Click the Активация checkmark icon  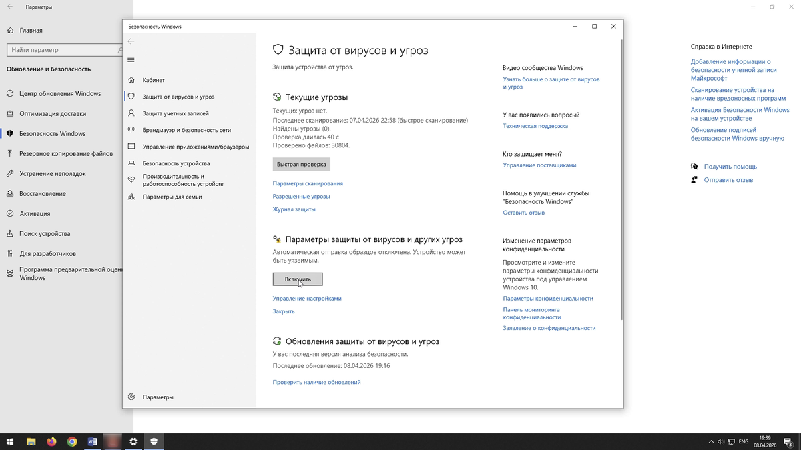pyautogui.click(x=10, y=213)
